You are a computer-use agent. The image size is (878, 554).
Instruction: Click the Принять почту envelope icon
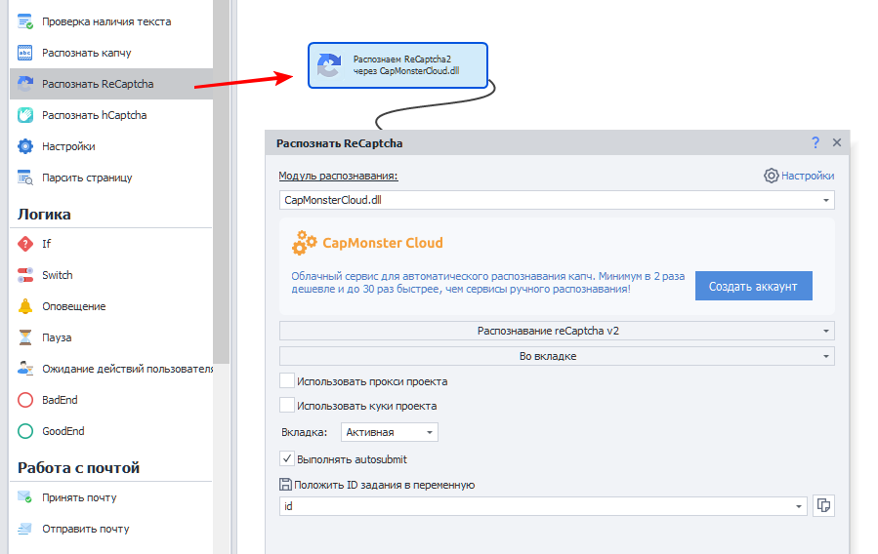25,497
